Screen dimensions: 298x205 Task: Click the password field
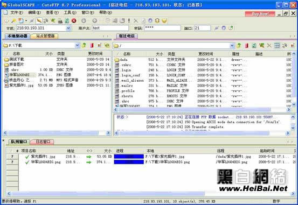[162, 28]
